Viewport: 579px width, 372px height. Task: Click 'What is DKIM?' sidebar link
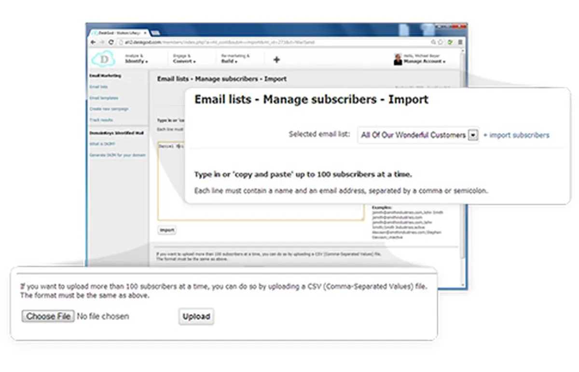coord(102,144)
